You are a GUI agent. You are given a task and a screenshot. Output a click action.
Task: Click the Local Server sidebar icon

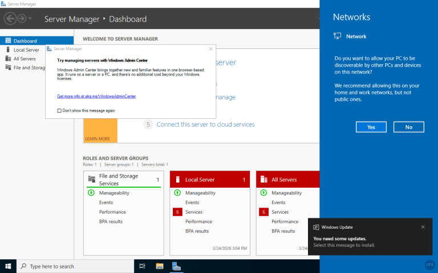tap(8, 49)
